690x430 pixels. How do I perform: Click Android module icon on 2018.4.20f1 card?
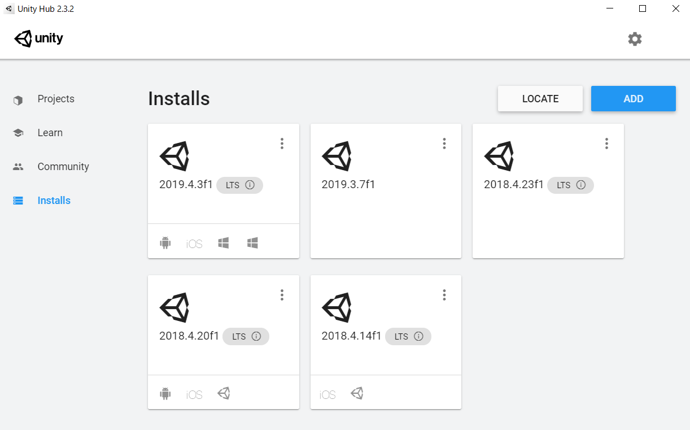click(x=165, y=394)
